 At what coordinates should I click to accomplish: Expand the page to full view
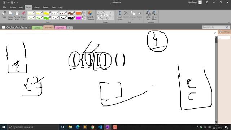click(215, 33)
